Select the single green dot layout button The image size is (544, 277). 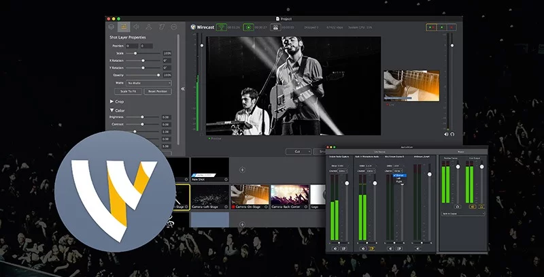pos(441,27)
